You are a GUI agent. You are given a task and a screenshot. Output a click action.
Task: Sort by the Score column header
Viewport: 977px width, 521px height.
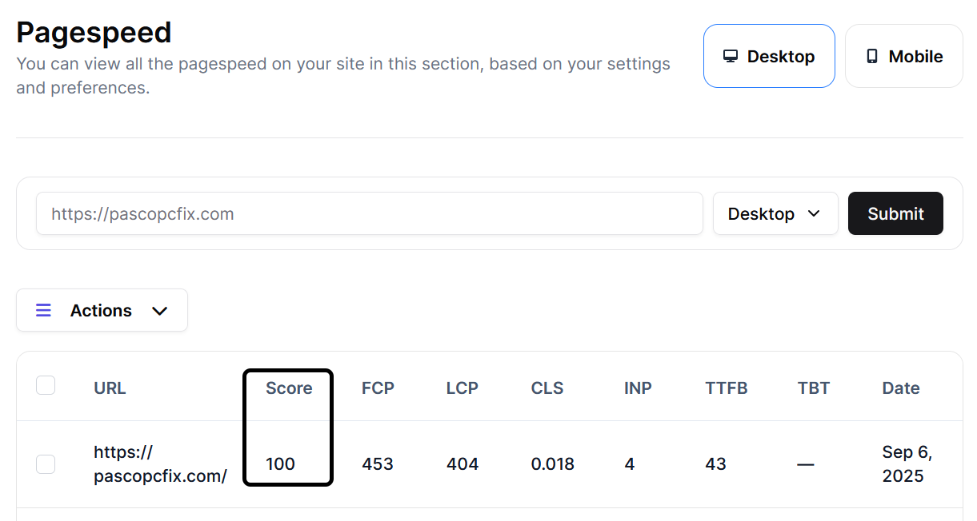pos(289,388)
